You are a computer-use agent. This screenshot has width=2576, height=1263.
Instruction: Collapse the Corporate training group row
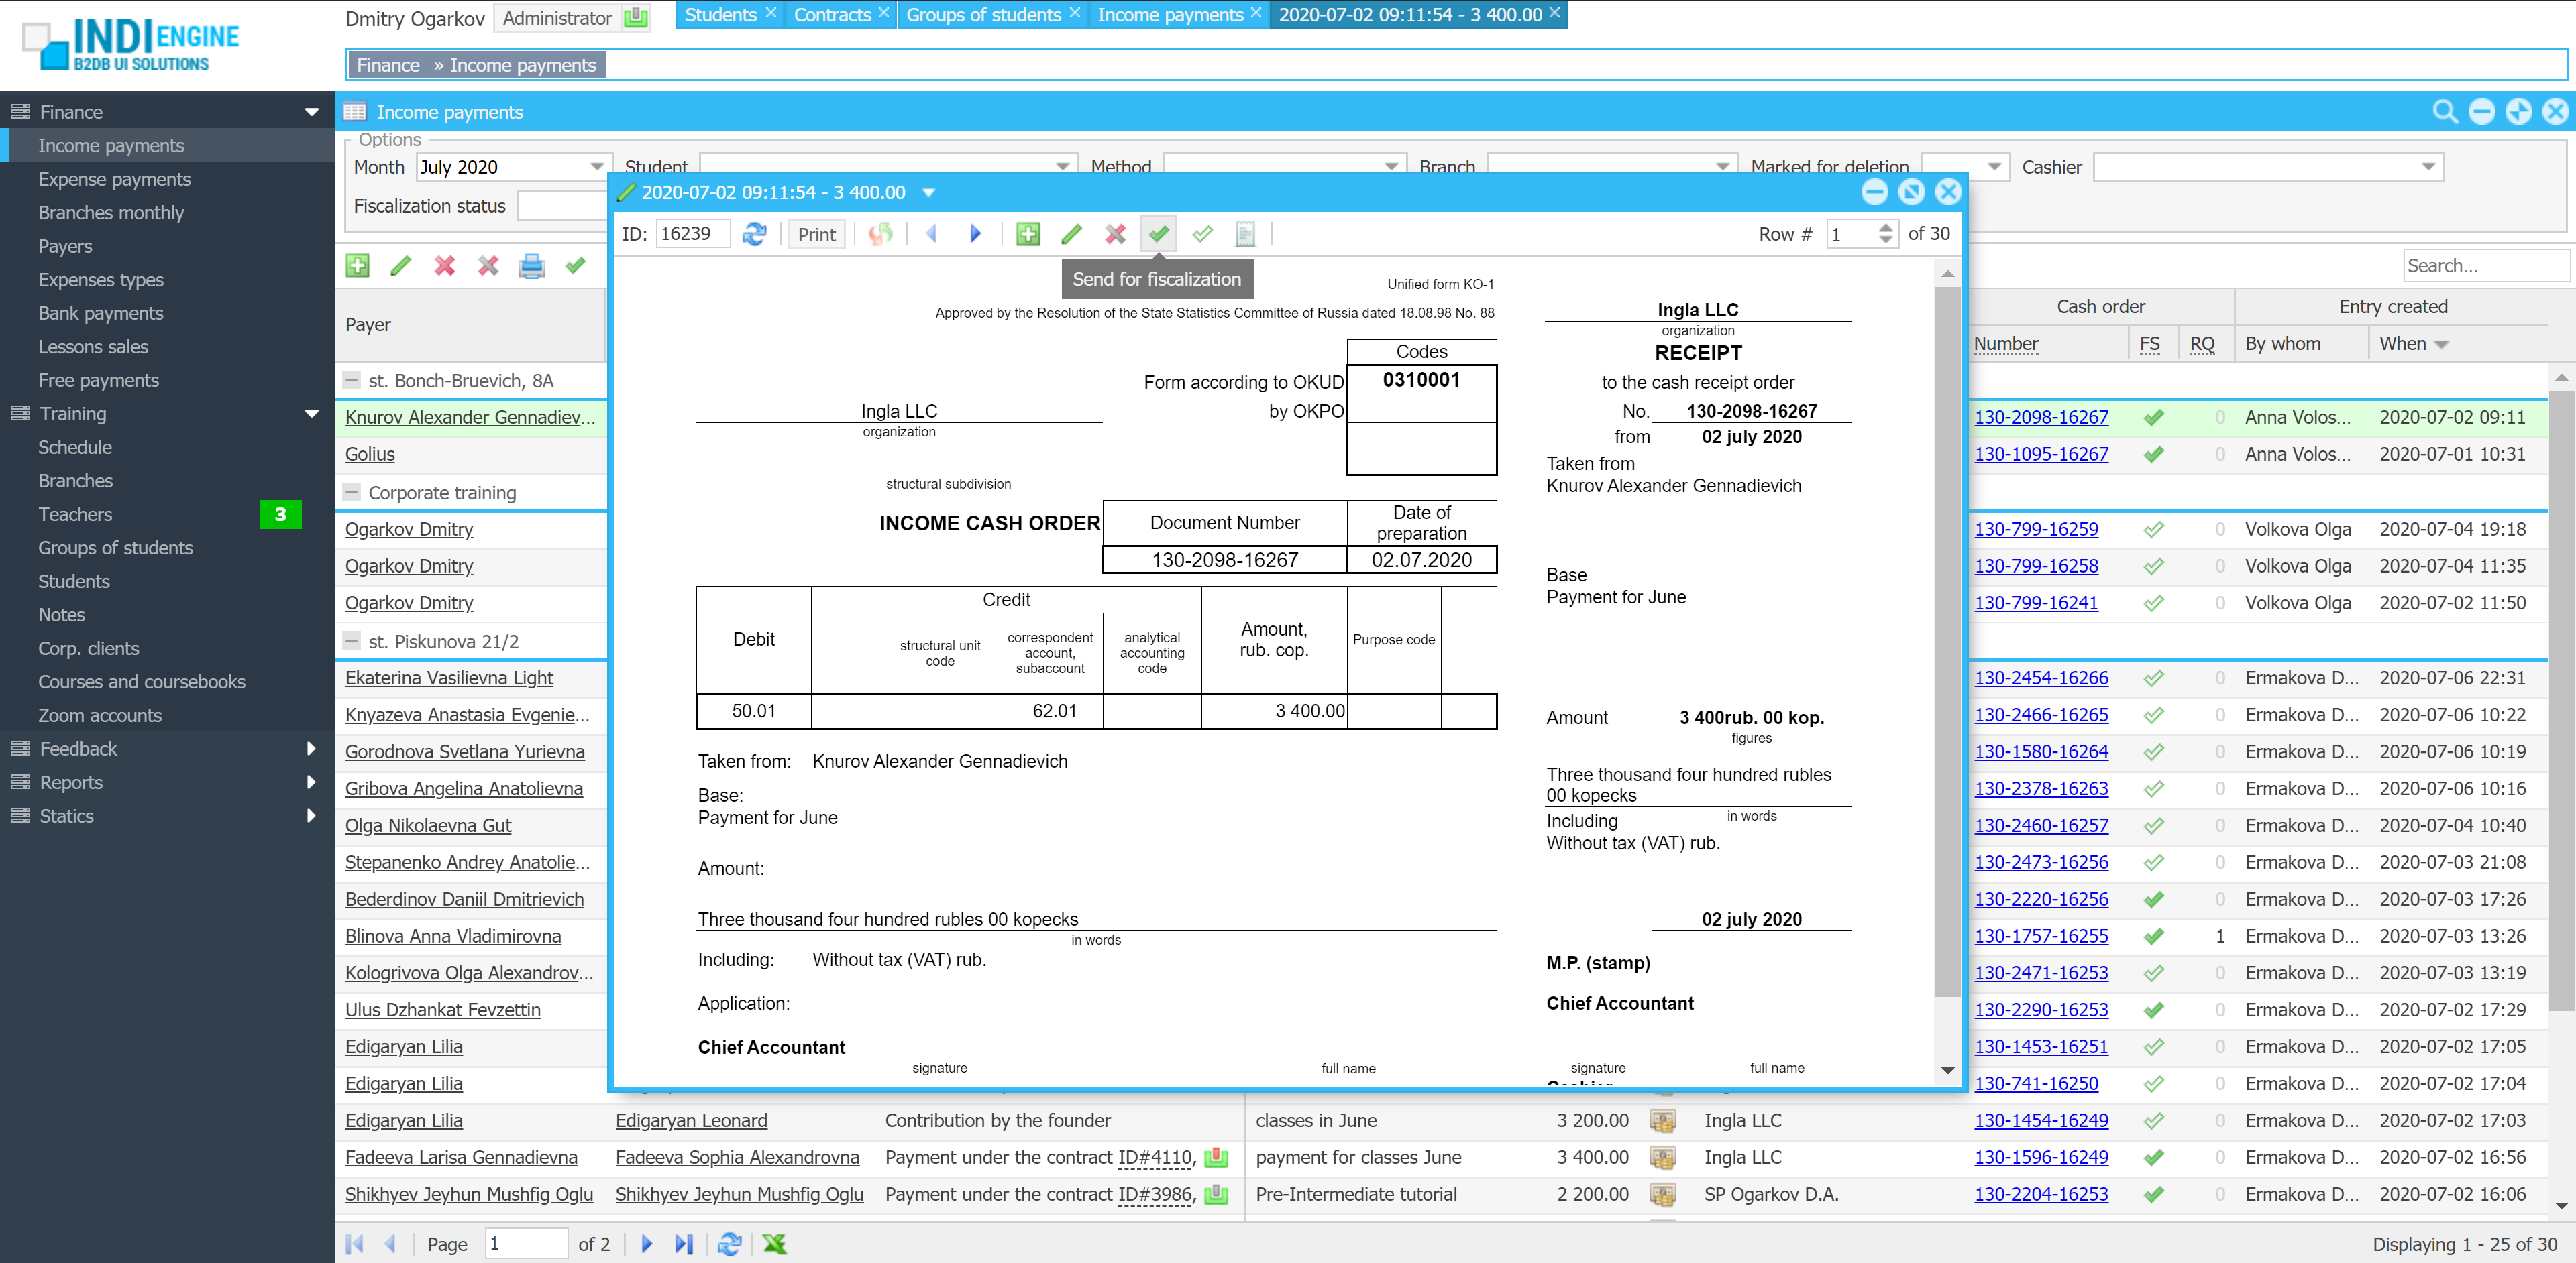click(352, 493)
